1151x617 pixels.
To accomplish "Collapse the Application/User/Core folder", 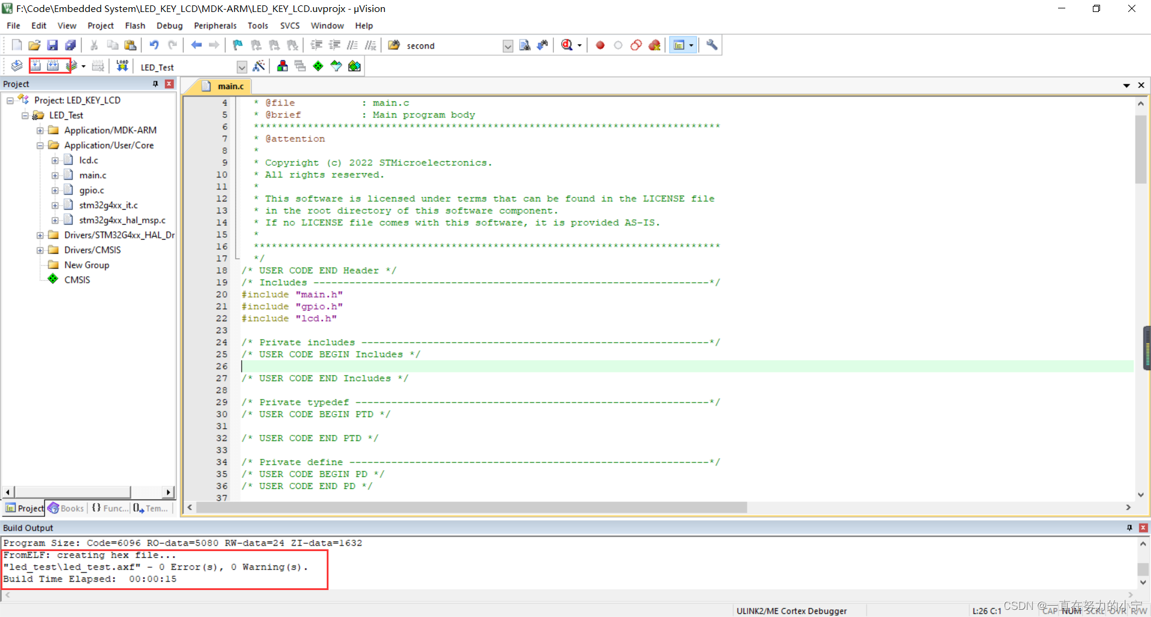I will tap(40, 146).
